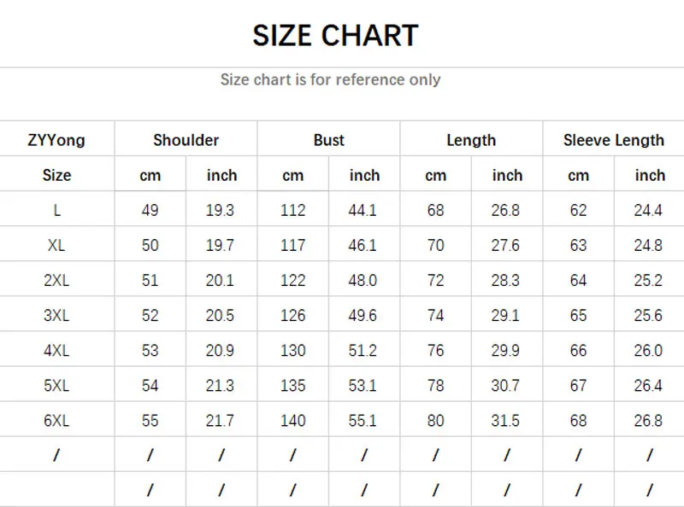This screenshot has width=684, height=507.
Task: Click the Sleeve Length column header
Action: pos(613,140)
